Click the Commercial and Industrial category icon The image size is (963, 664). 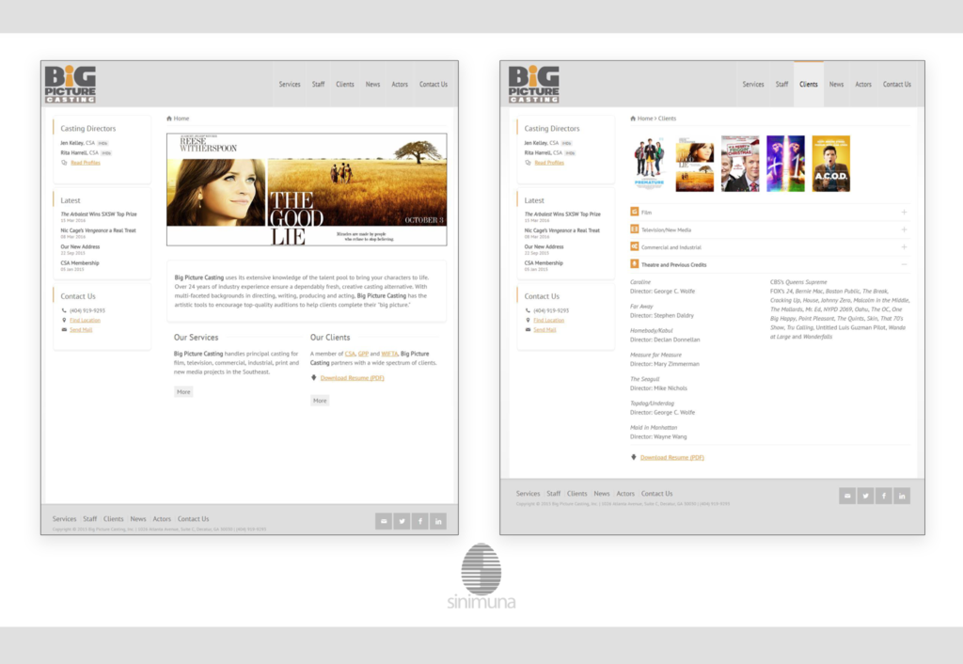coord(635,246)
